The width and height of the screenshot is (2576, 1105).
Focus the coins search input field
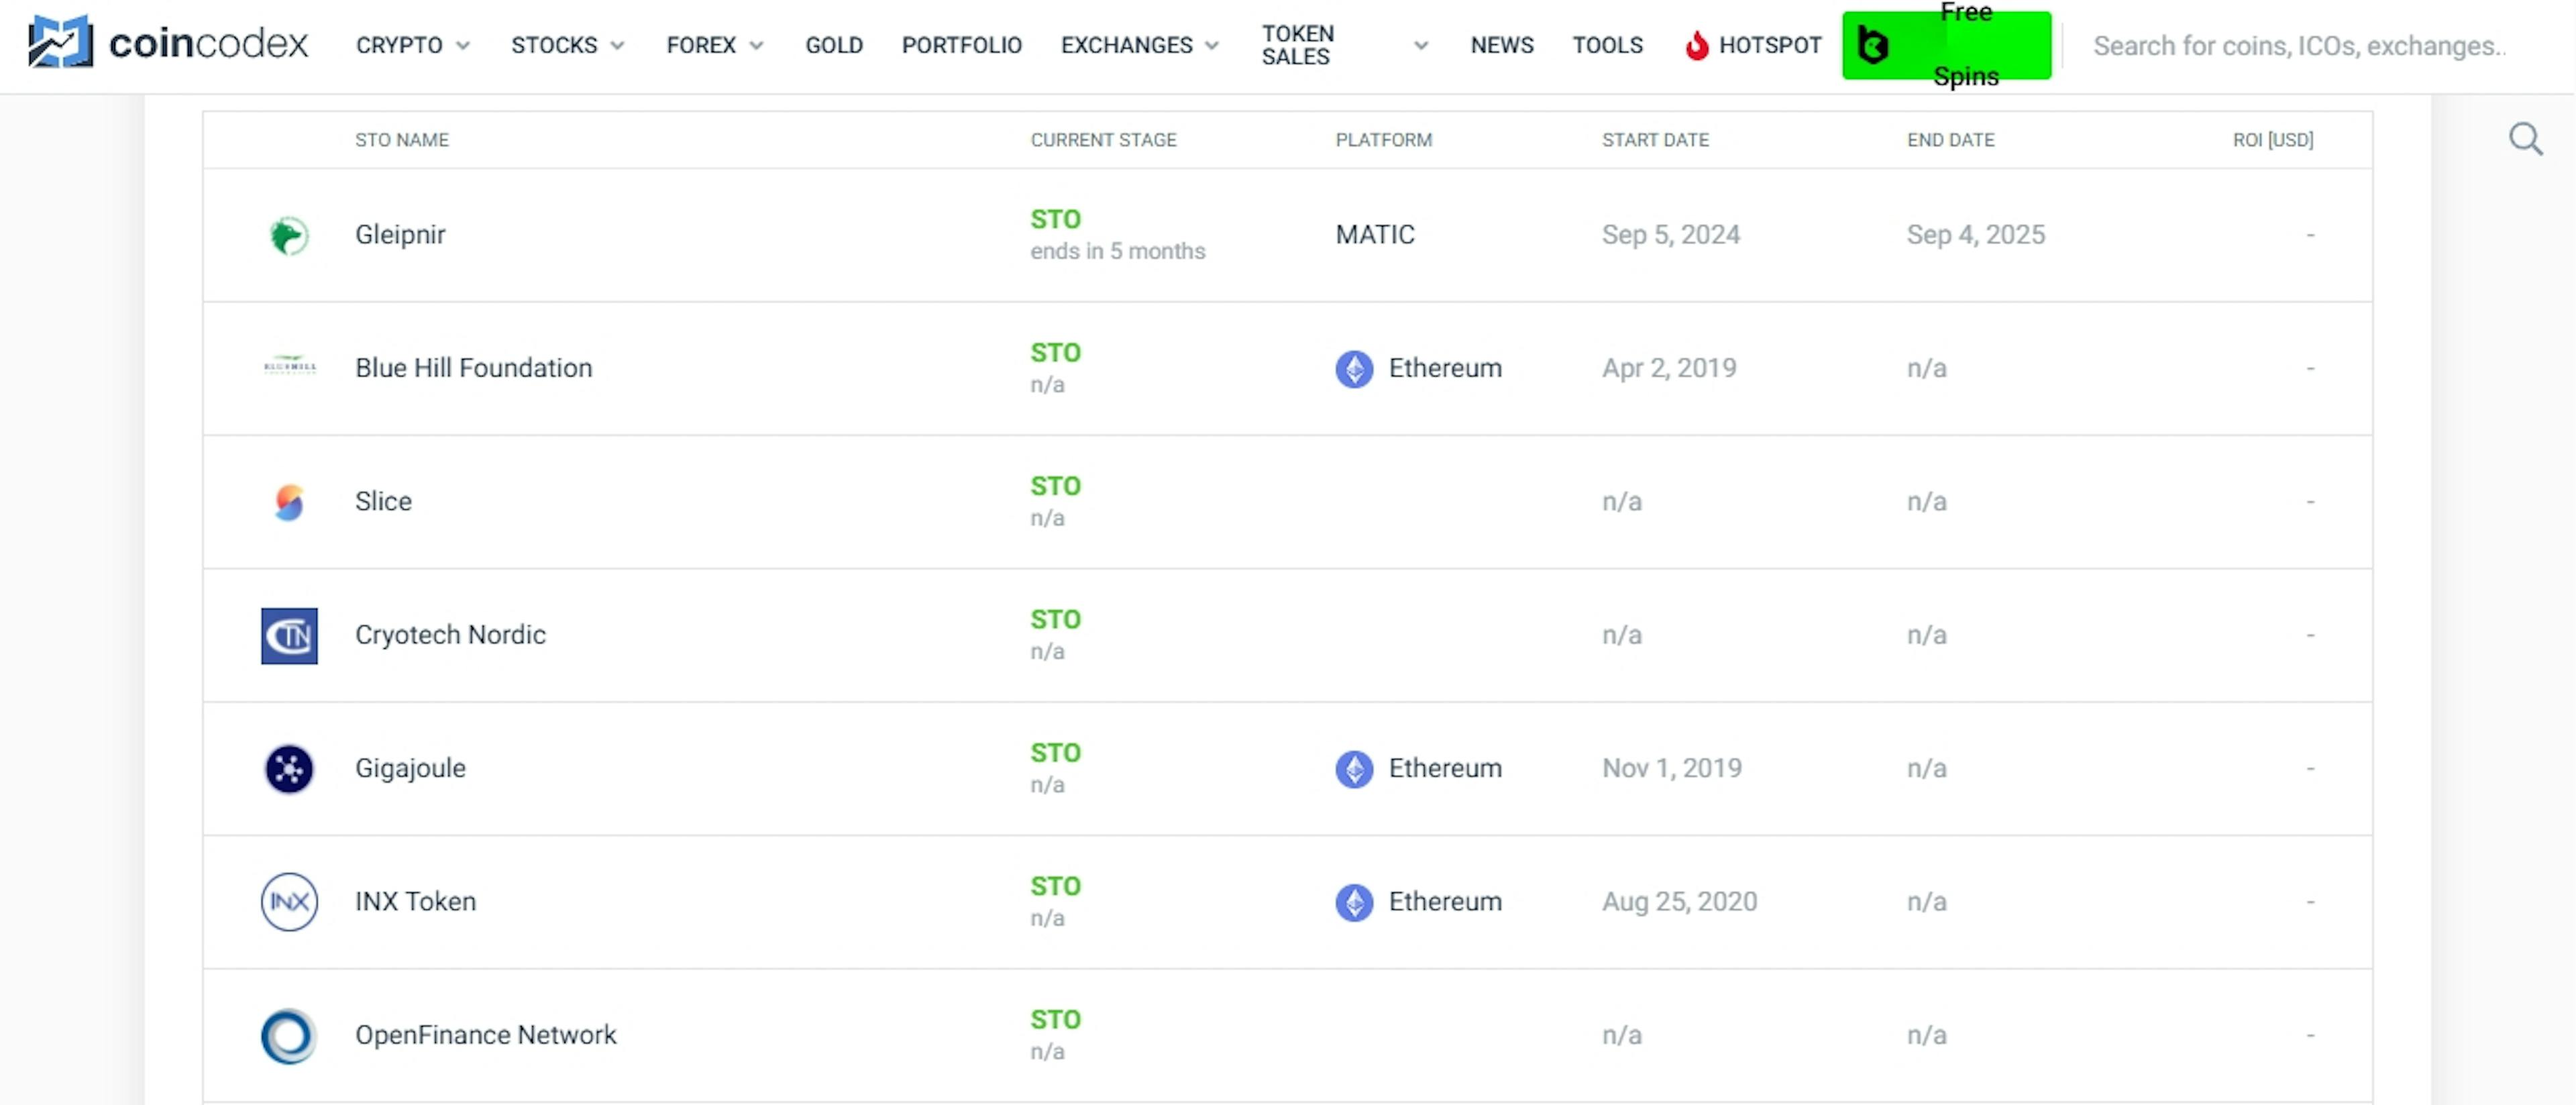click(x=2300, y=46)
